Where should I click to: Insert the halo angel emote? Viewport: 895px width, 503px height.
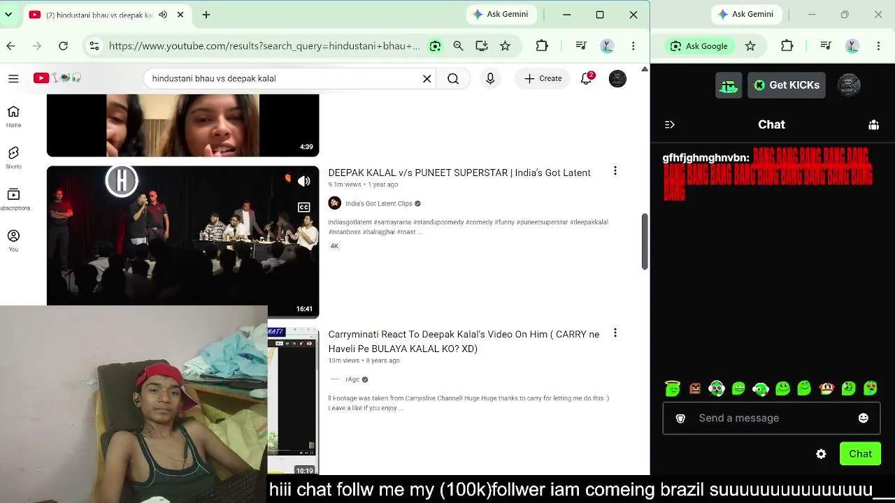673,388
